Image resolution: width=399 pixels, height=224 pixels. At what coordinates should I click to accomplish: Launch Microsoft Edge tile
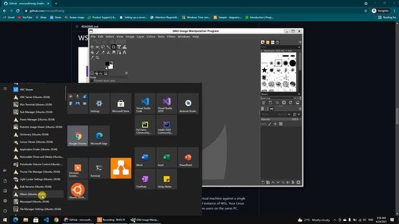click(x=99, y=136)
